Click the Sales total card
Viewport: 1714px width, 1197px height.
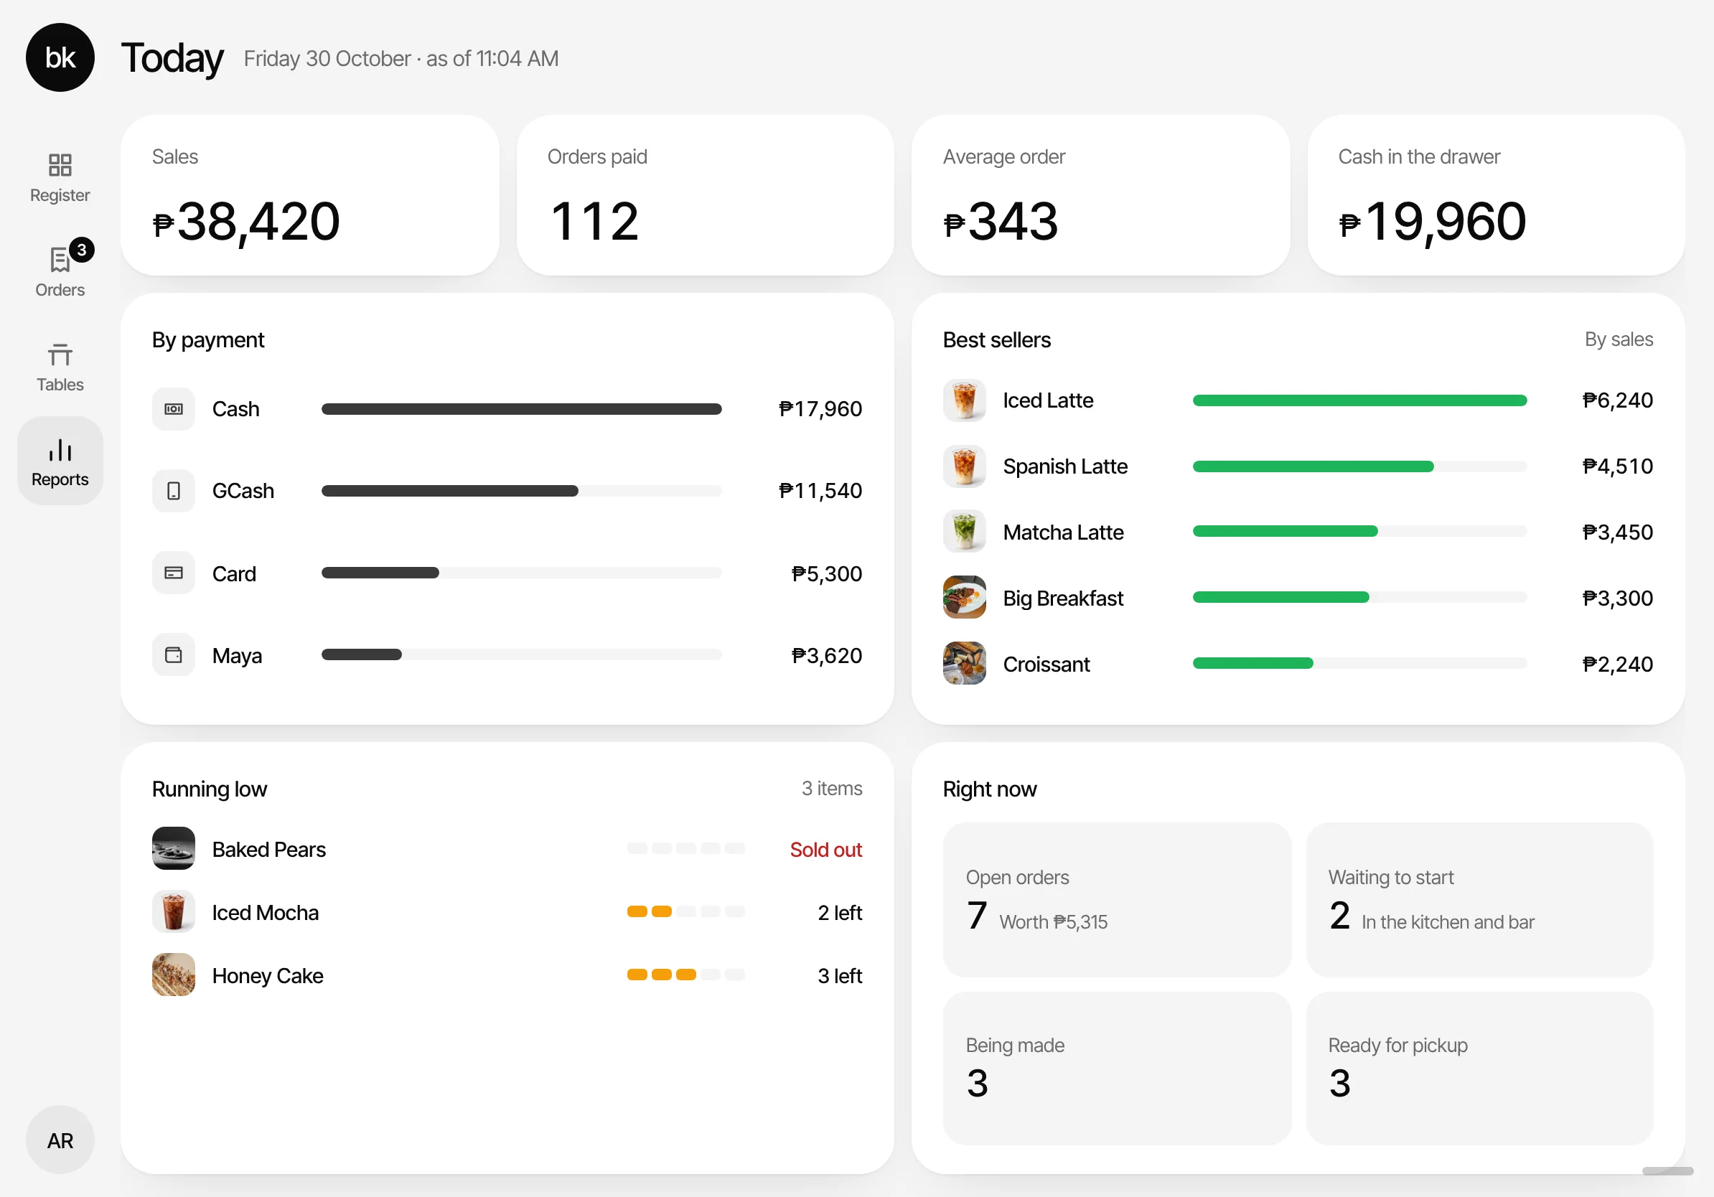310,195
